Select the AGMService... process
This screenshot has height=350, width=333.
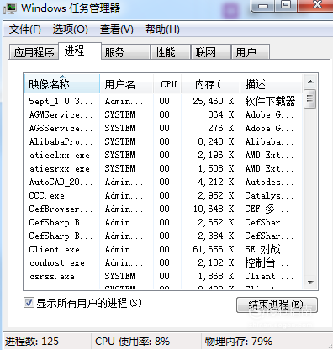point(163,114)
